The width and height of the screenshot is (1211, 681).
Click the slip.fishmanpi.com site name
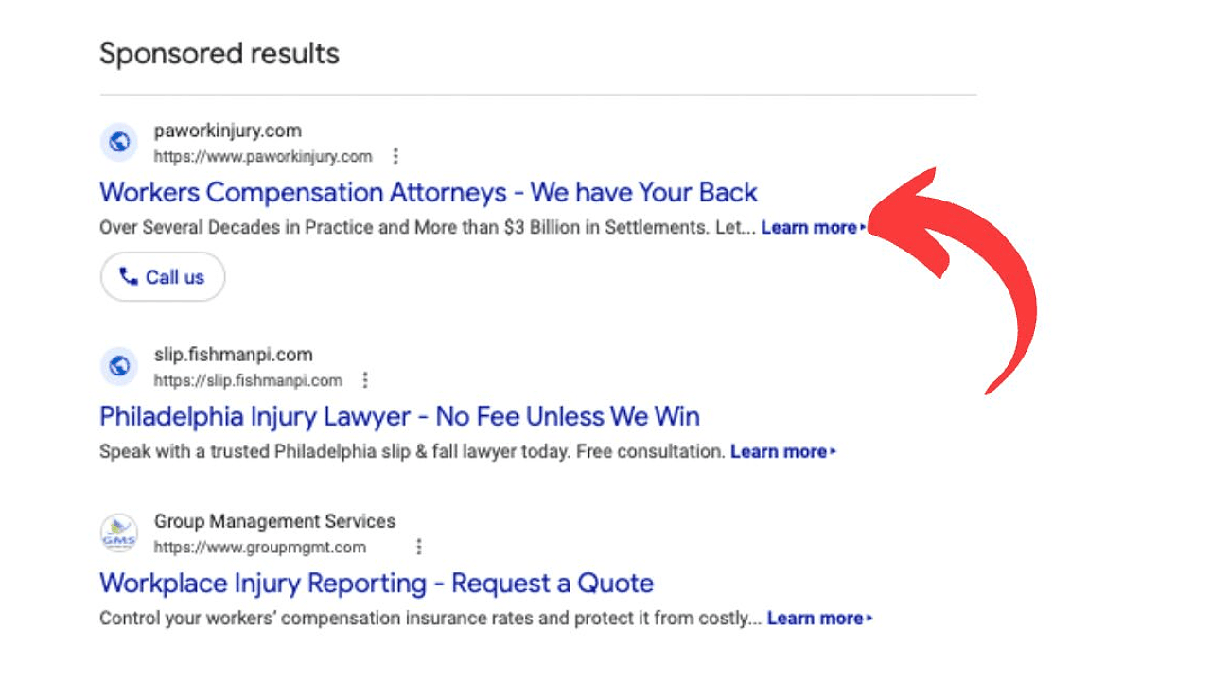point(233,355)
